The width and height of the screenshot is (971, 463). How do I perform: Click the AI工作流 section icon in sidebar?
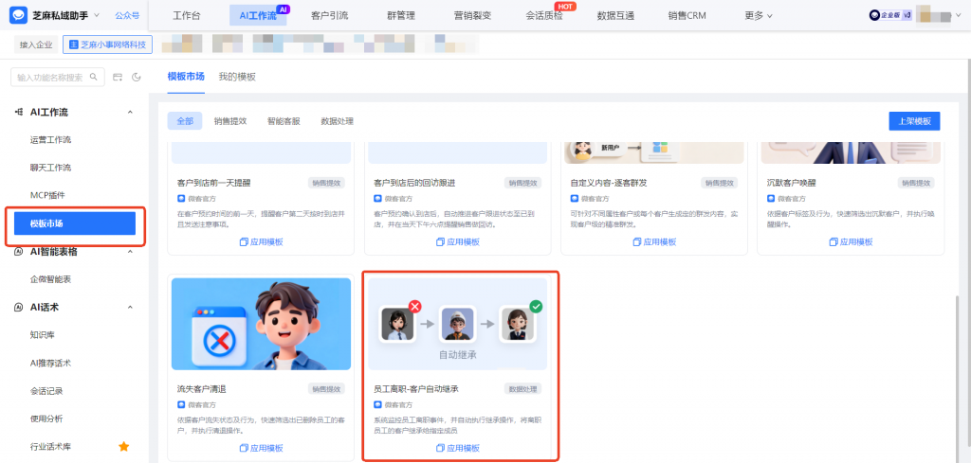point(19,112)
